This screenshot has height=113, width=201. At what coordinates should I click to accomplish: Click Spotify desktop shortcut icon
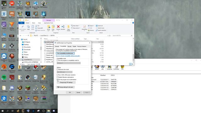(4, 78)
